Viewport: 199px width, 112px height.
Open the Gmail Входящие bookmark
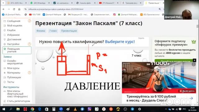78,15
